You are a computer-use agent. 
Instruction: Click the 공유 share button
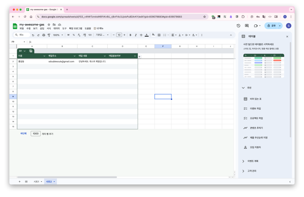(271, 26)
